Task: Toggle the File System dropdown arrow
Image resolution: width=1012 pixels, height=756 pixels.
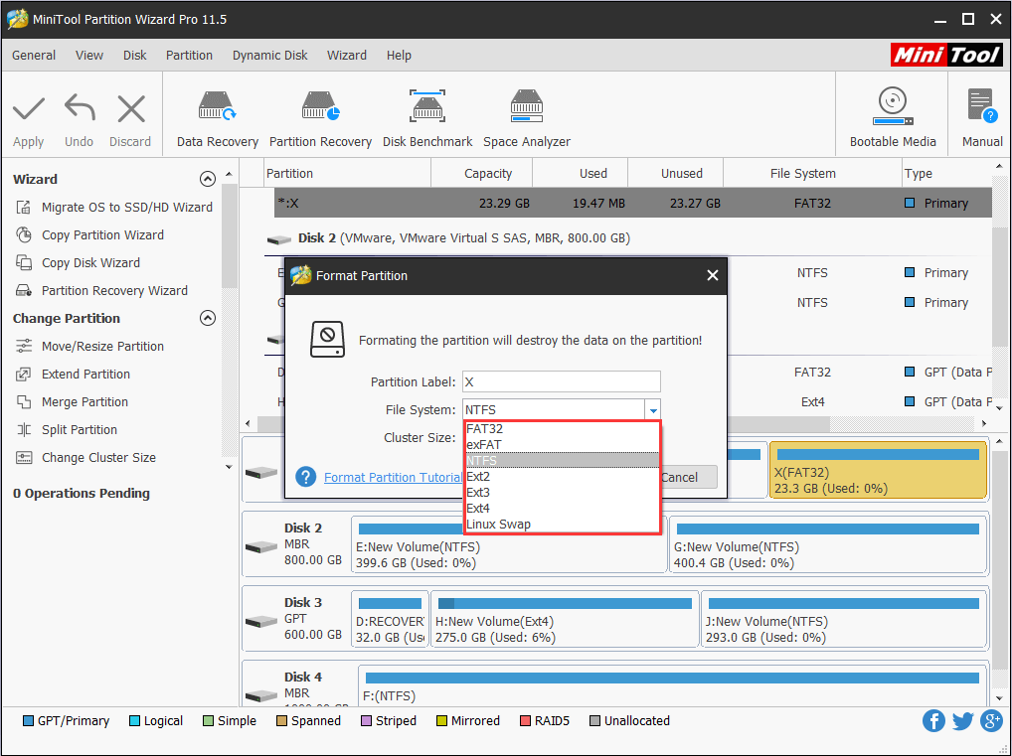Action: [x=652, y=409]
